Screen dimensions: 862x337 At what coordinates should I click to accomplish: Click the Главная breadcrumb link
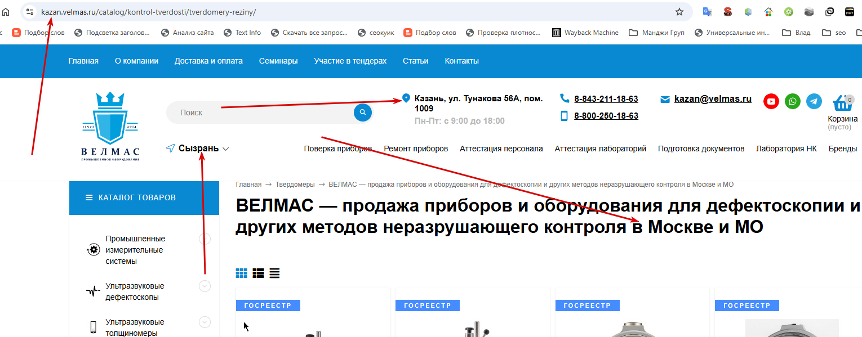[x=248, y=185]
